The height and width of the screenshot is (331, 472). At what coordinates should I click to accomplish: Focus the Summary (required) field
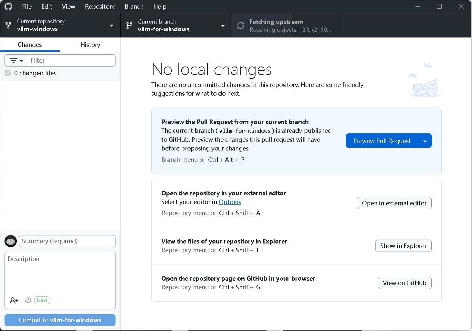point(67,241)
